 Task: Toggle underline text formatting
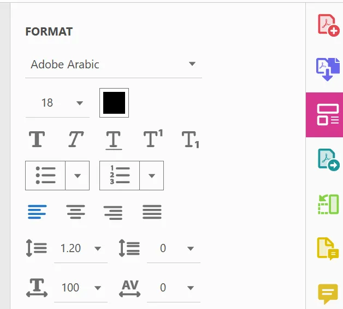click(x=113, y=140)
